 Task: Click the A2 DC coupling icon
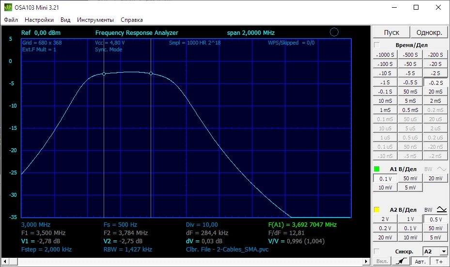pyautogui.click(x=441, y=210)
